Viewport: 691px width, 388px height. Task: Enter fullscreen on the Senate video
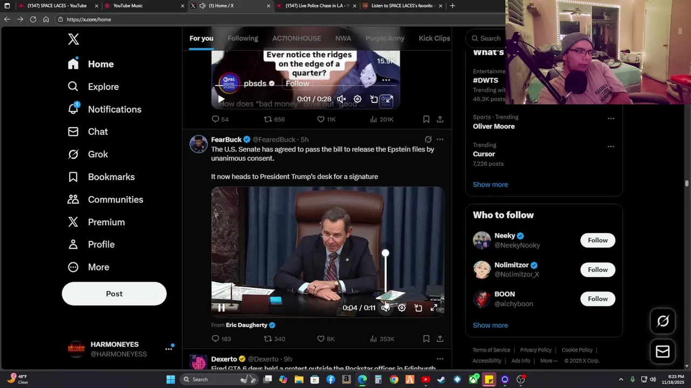(433, 308)
